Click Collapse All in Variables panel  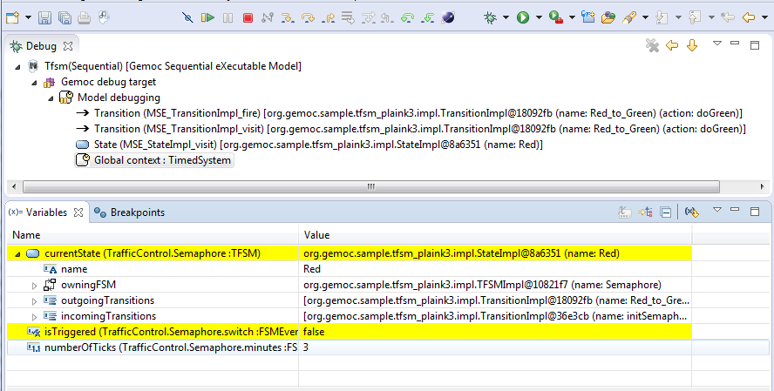coord(665,212)
